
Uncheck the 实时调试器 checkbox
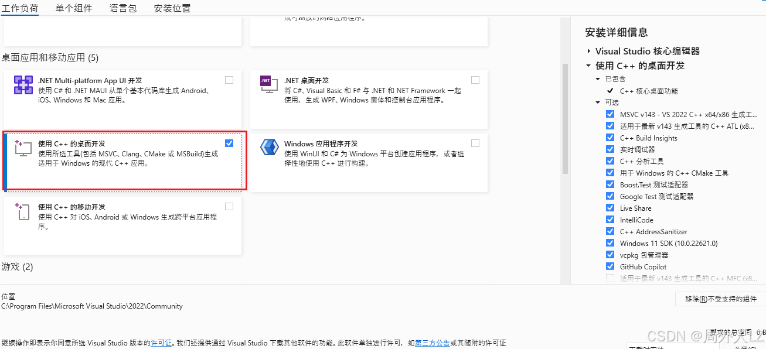611,149
